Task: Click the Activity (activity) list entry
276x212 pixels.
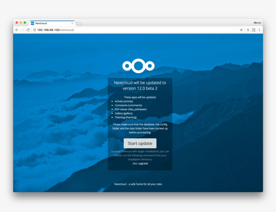Action: tap(125, 101)
